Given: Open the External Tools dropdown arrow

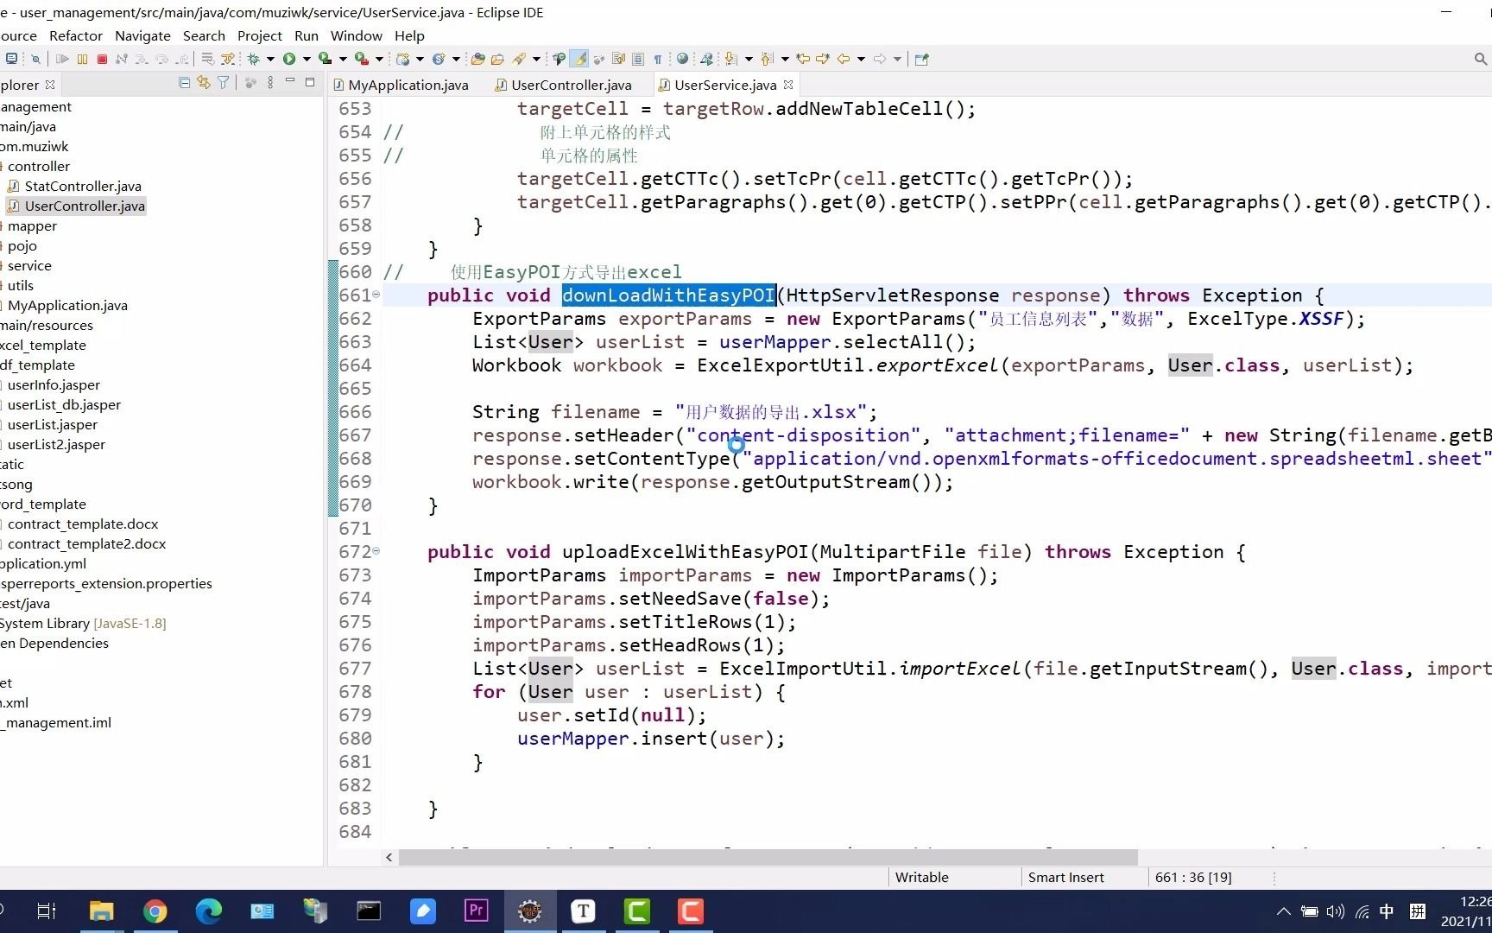Looking at the screenshot, I should coord(379,59).
